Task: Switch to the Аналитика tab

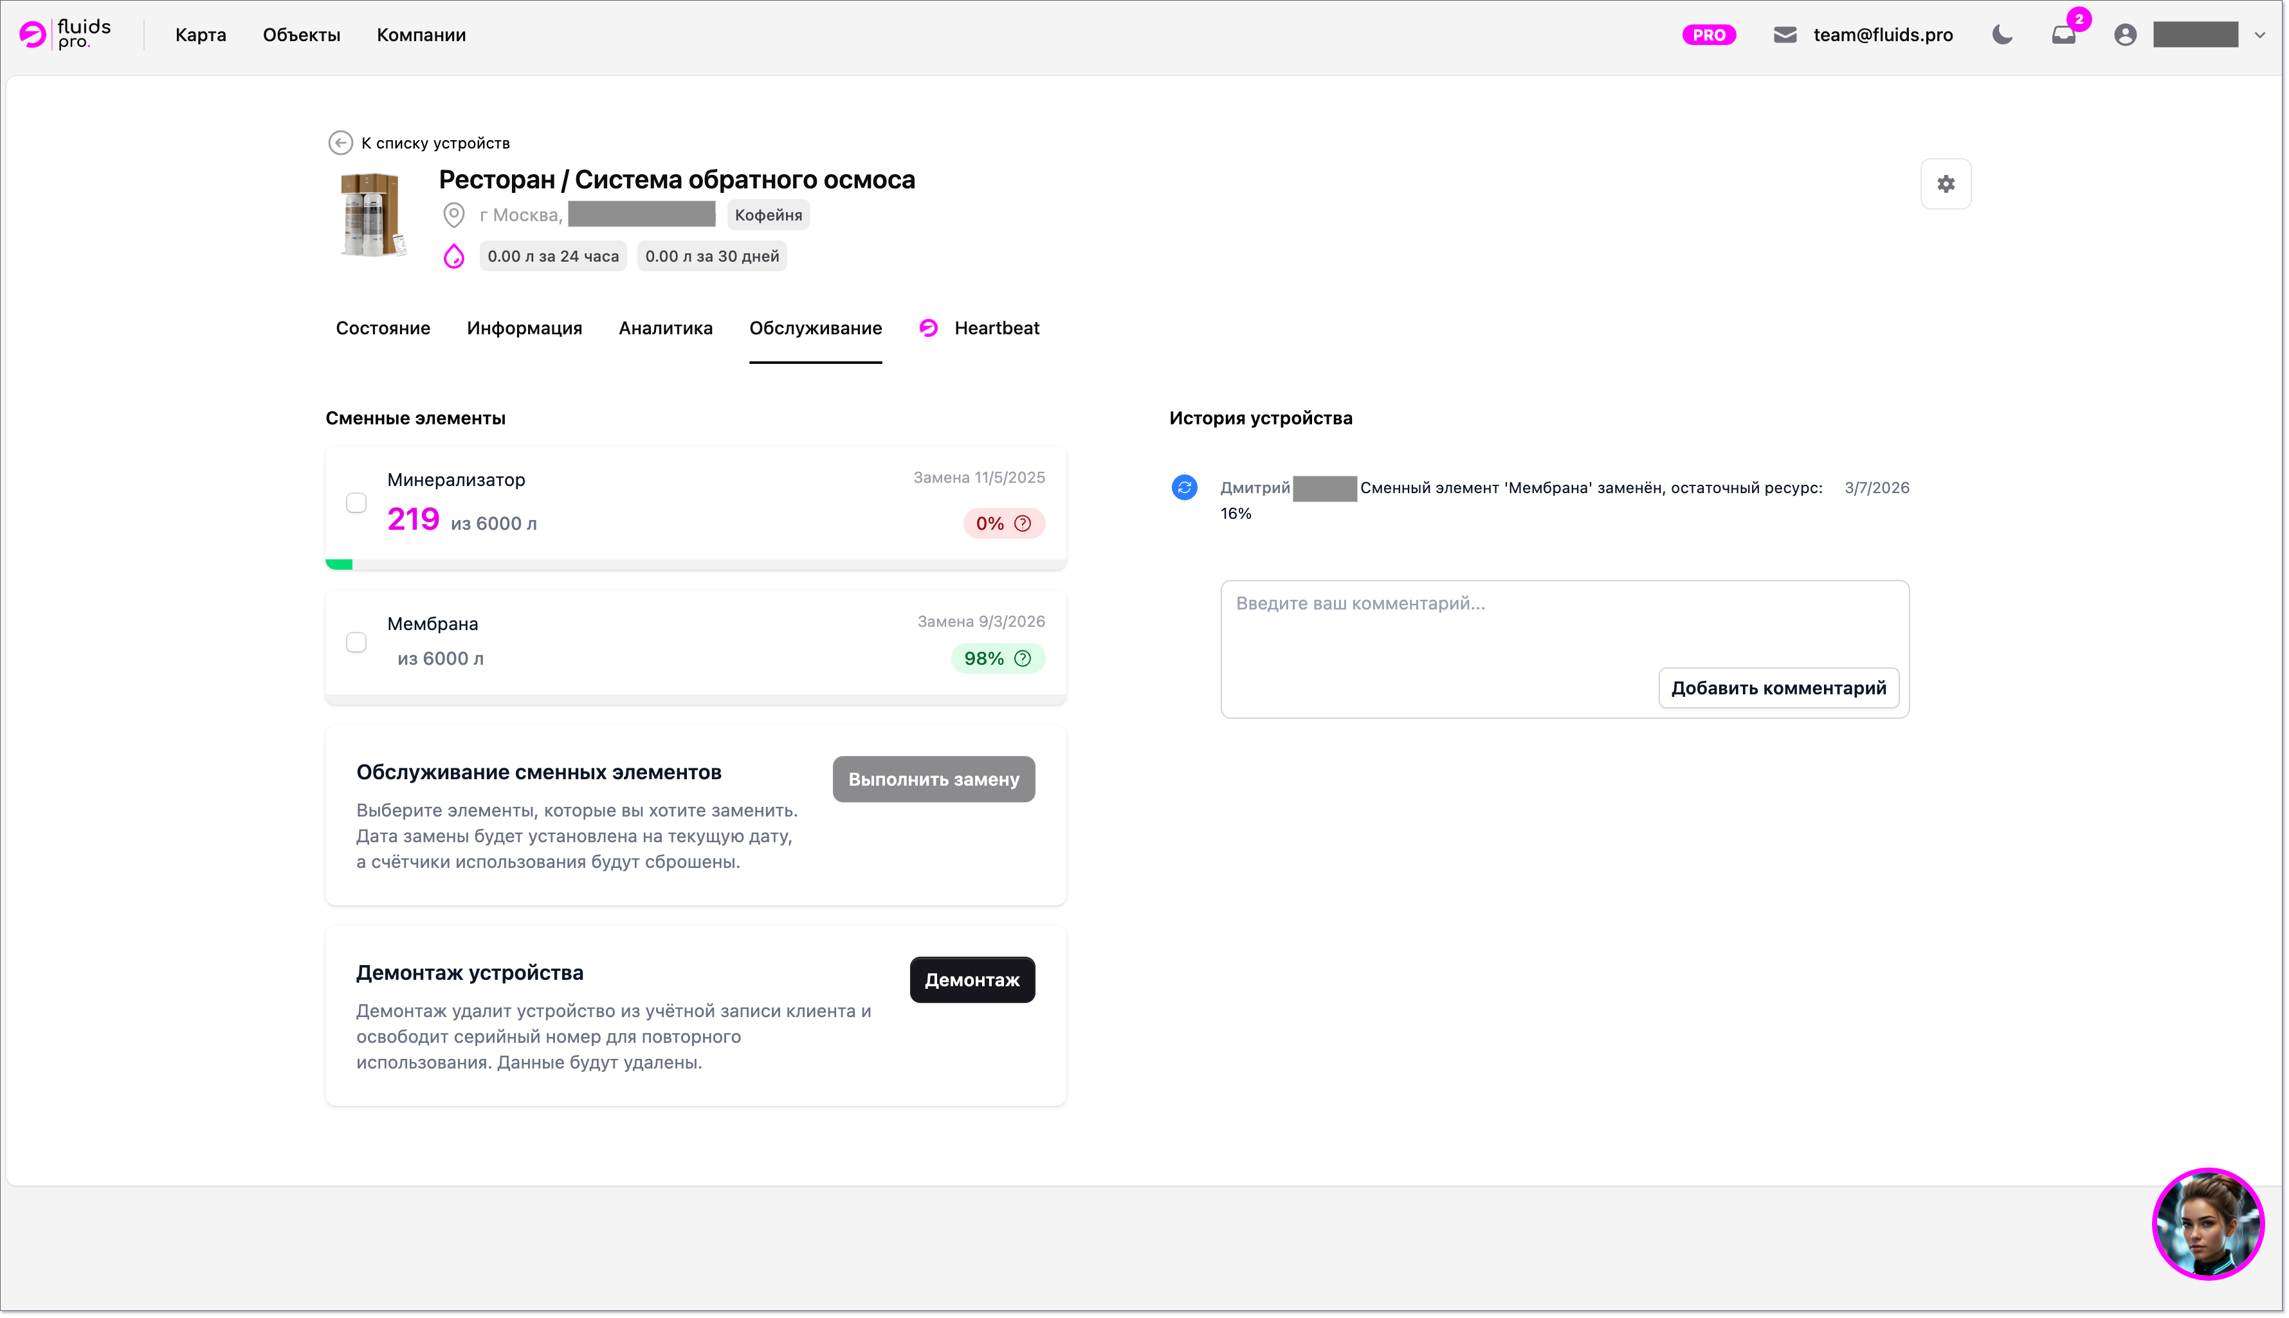Action: pyautogui.click(x=666, y=328)
